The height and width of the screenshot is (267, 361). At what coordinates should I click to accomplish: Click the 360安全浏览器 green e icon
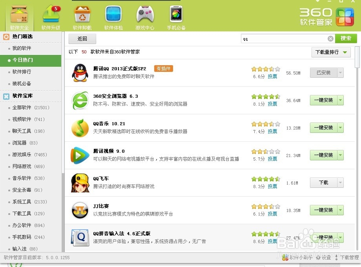pyautogui.click(x=80, y=101)
